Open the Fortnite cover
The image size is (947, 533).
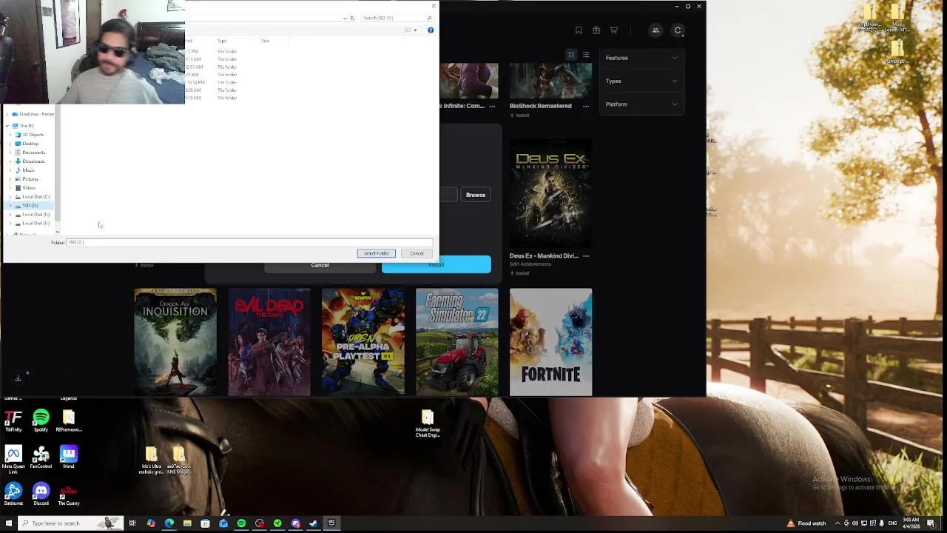(x=550, y=342)
